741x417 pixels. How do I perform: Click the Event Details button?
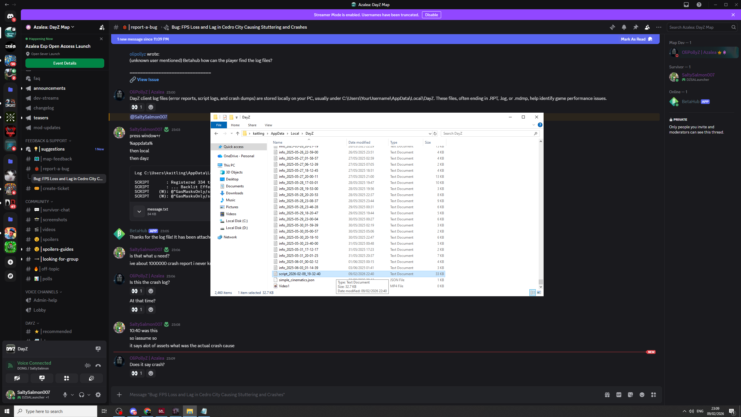click(x=65, y=63)
